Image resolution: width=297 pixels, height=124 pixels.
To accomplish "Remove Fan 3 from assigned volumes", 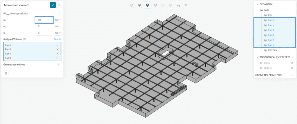I will (57, 58).
